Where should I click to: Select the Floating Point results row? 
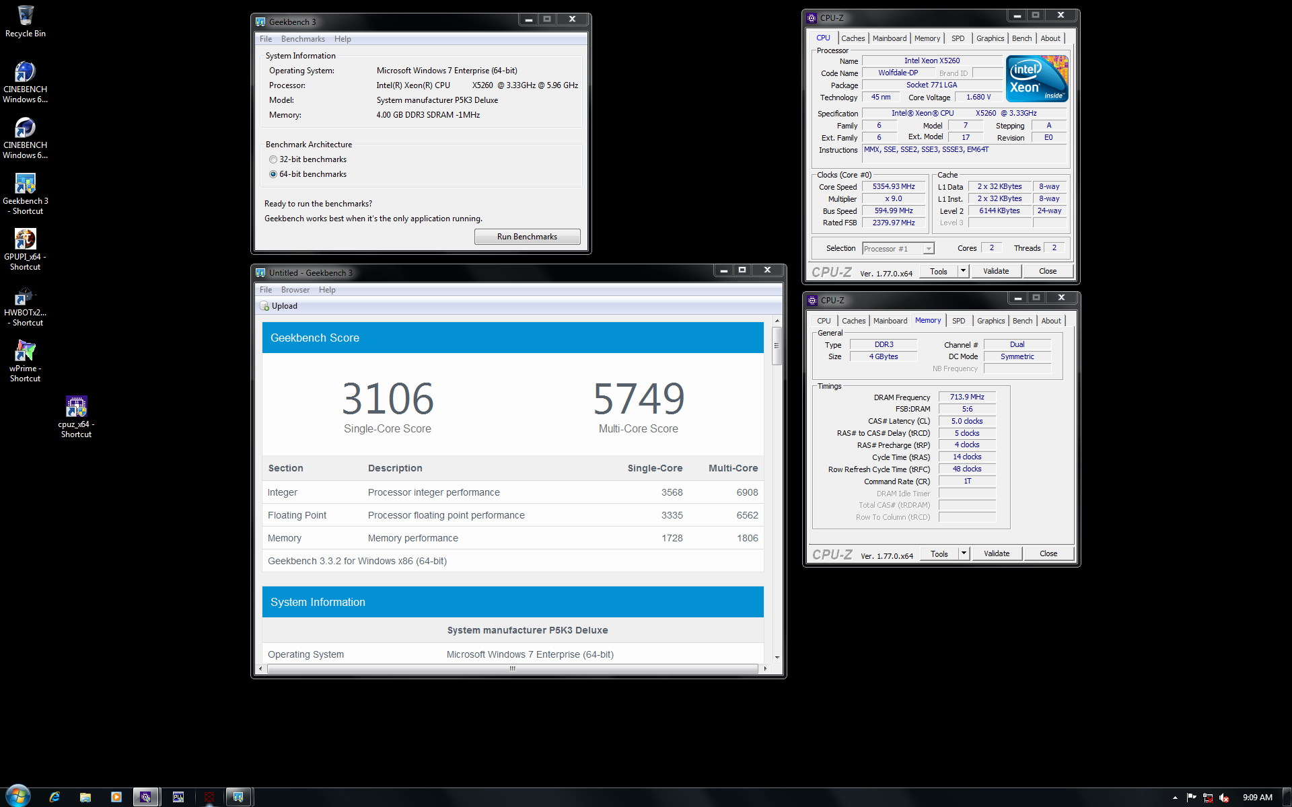tap(513, 515)
